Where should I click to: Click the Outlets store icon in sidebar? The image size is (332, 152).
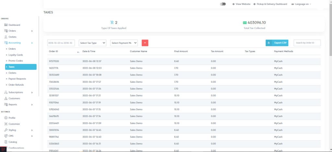[6, 37]
